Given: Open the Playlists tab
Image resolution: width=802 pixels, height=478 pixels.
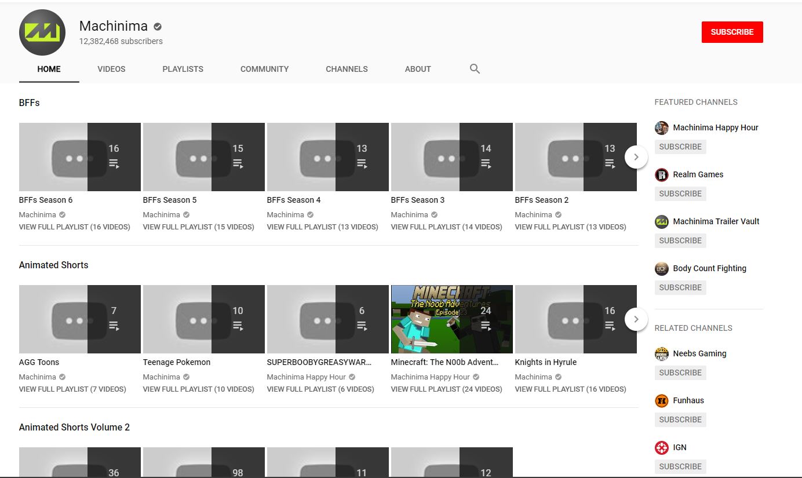Looking at the screenshot, I should tap(183, 69).
